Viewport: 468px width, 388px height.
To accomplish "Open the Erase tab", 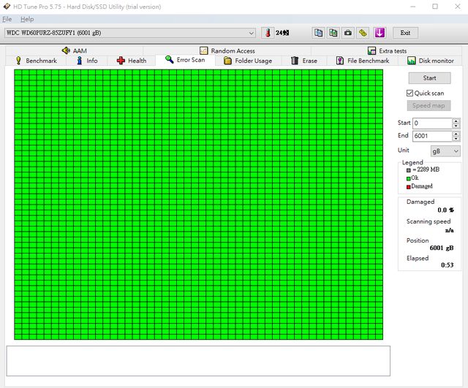I will (x=303, y=61).
